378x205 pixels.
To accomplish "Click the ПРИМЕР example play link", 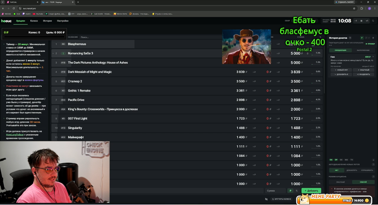I will click(x=370, y=44).
